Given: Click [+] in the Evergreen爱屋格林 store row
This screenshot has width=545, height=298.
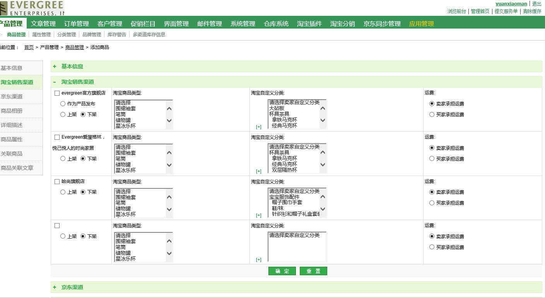Looking at the screenshot, I should click(x=258, y=171).
